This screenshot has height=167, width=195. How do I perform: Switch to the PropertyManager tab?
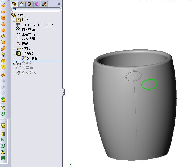(x=22, y=4)
